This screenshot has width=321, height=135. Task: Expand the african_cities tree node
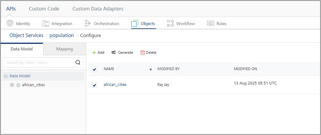[x=12, y=85]
